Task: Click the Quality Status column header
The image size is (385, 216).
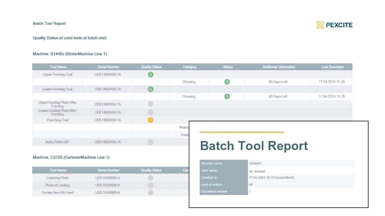Action: tap(150, 67)
